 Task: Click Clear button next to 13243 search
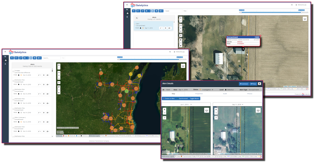pos(185,11)
